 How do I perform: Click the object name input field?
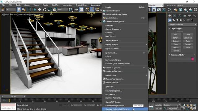180,59
